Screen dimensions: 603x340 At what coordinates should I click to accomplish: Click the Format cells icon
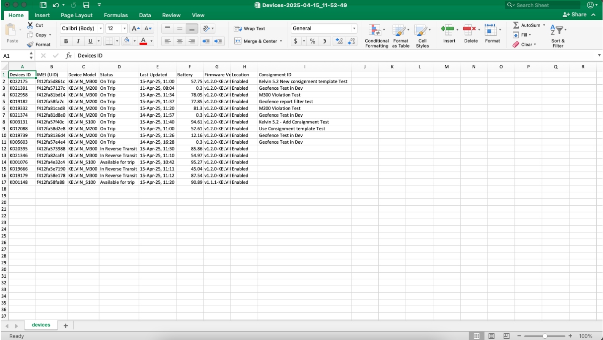(x=490, y=29)
